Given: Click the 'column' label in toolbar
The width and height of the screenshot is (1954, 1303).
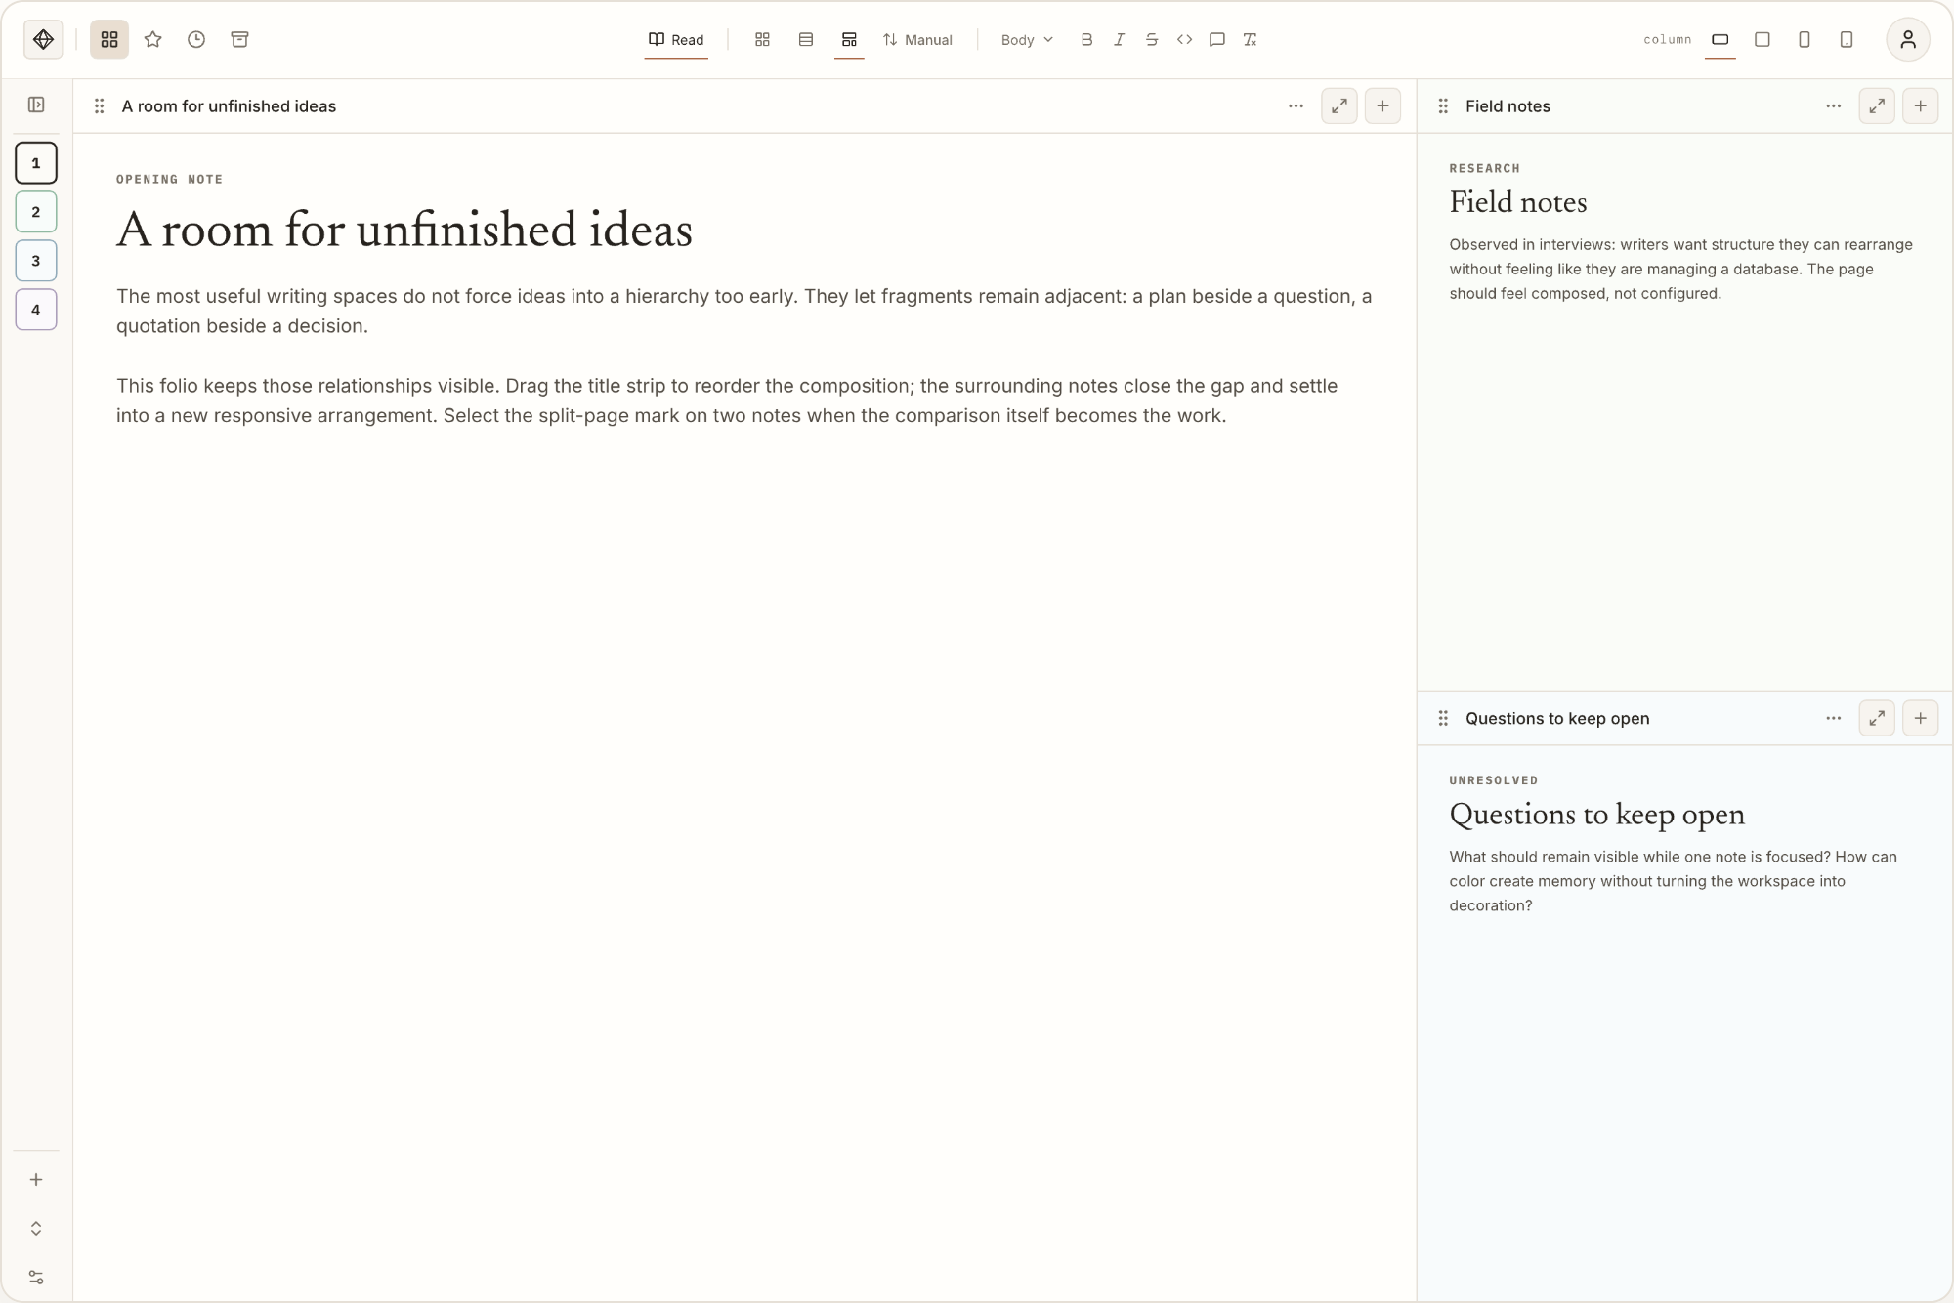Looking at the screenshot, I should pos(1667,40).
